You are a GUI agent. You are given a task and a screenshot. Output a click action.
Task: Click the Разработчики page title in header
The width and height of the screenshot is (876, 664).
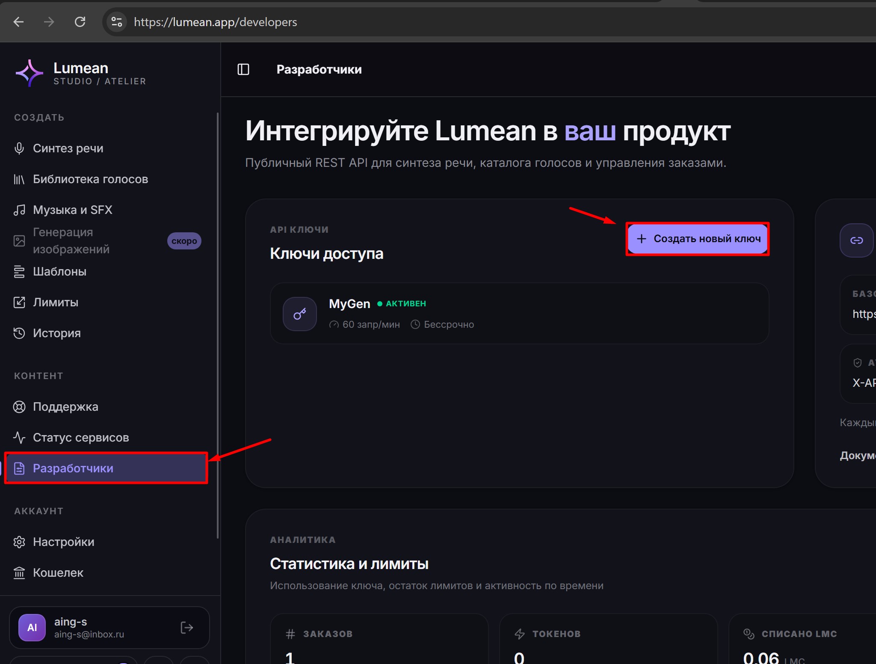[319, 69]
